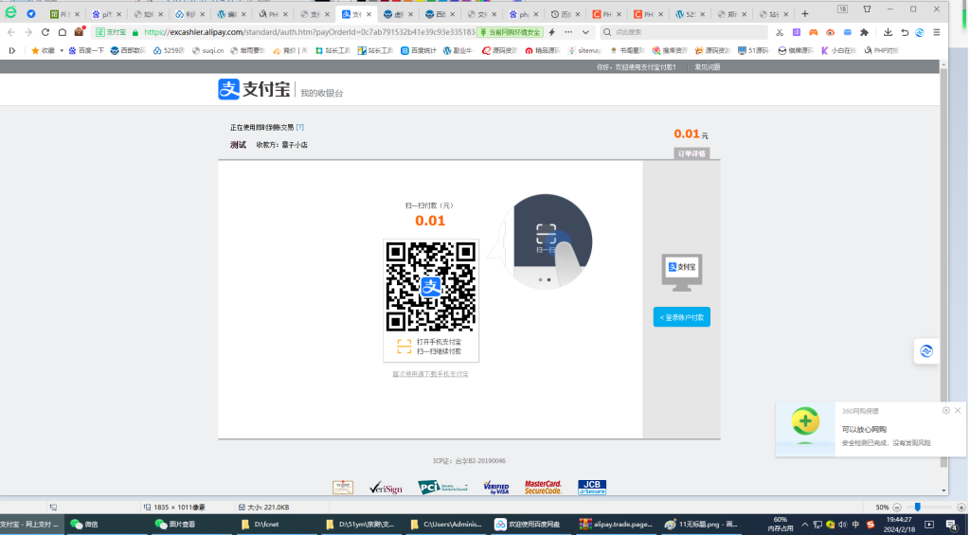Open the downloads arrow icon
Viewport: 970px width, 535px height.
[888, 32]
